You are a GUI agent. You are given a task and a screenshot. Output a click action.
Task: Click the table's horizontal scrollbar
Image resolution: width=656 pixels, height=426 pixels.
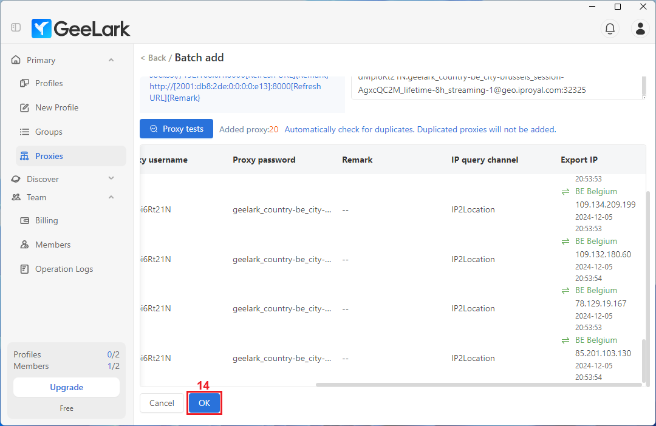point(478,384)
